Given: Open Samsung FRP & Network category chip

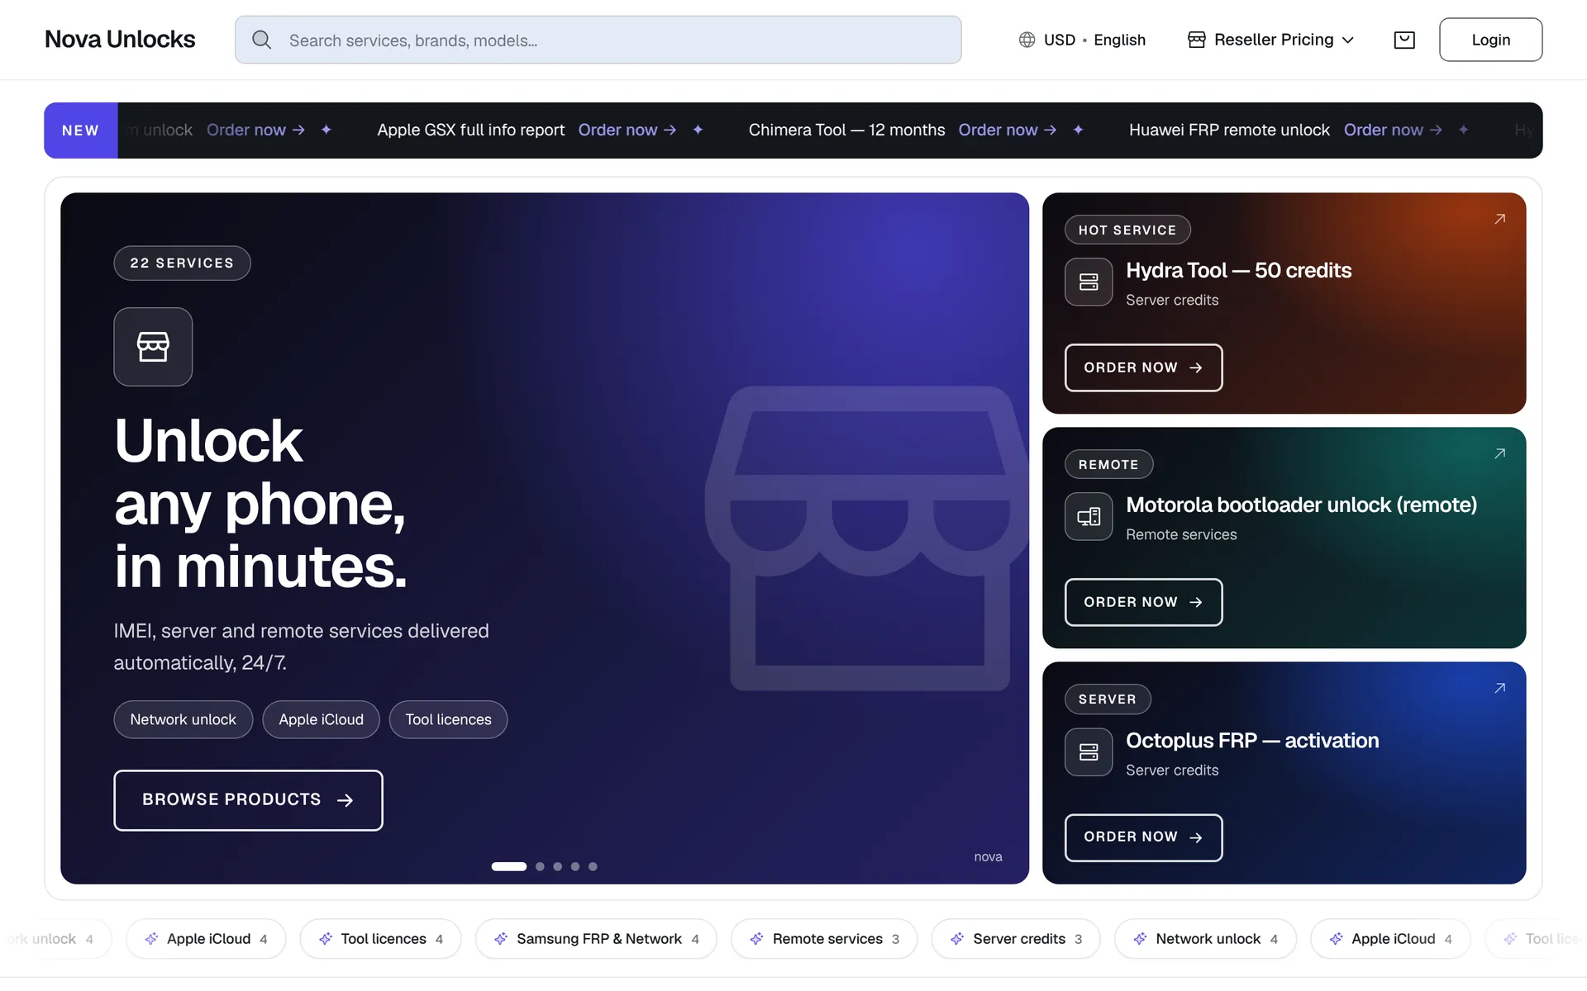Looking at the screenshot, I should click(x=596, y=939).
